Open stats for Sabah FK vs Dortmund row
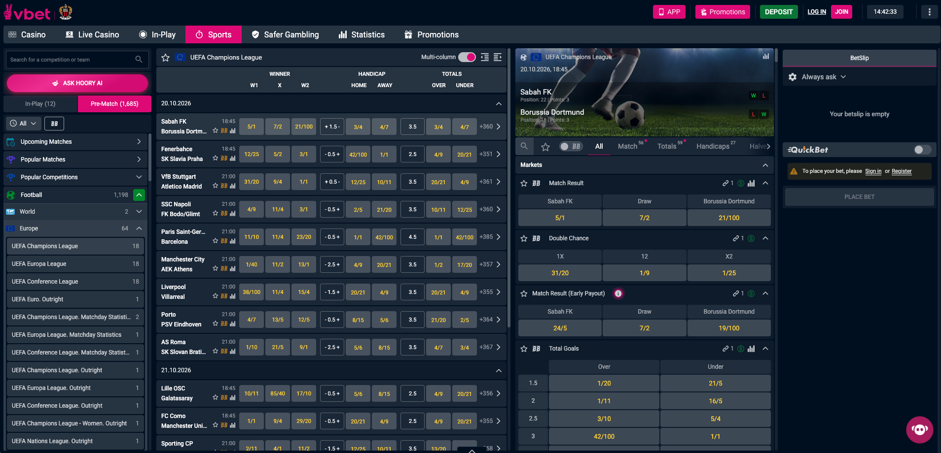This screenshot has width=941, height=453. (233, 130)
